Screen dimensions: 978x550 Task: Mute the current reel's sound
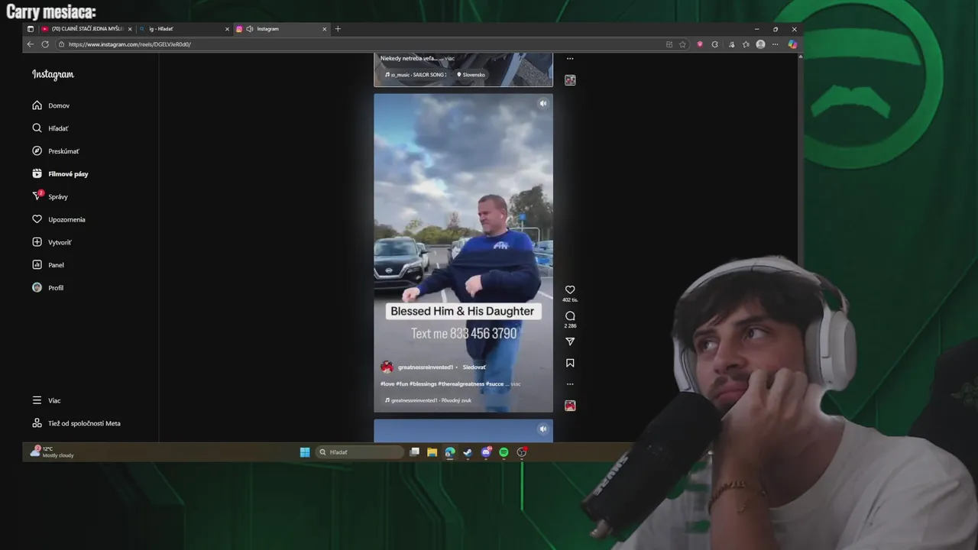click(543, 103)
